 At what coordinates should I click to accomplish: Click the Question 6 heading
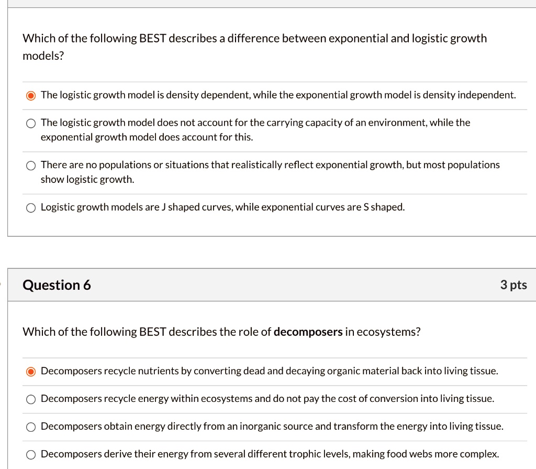[x=57, y=285]
